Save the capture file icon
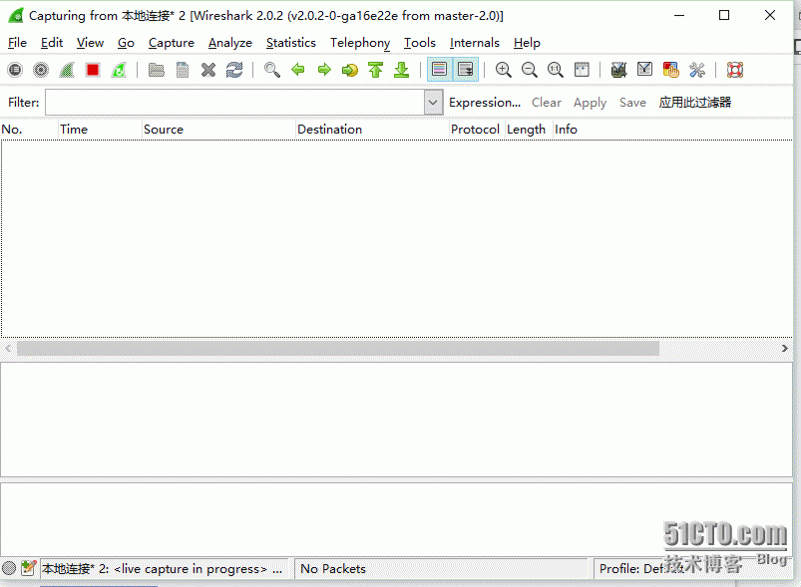This screenshot has width=801, height=587. [x=183, y=70]
